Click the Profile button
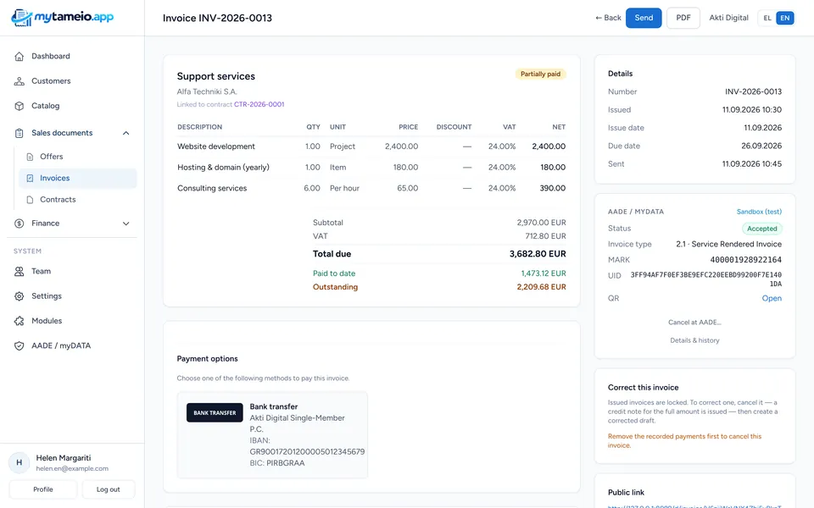Viewport: 814px width, 508px height. pyautogui.click(x=43, y=489)
